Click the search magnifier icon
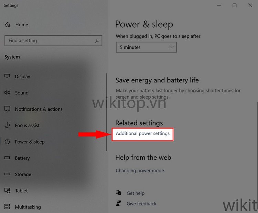Viewport: 258px width, 213px height. pos(97,41)
